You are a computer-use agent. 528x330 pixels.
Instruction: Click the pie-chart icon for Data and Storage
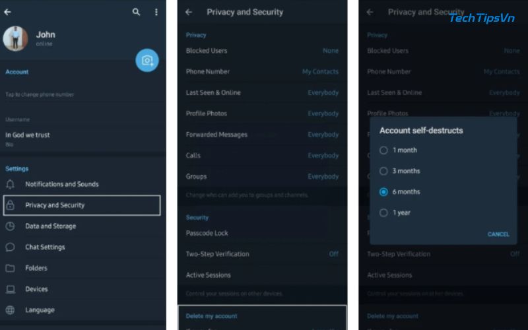click(10, 226)
